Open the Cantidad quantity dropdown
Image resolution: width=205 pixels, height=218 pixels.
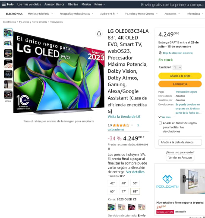pyautogui.click(x=177, y=67)
